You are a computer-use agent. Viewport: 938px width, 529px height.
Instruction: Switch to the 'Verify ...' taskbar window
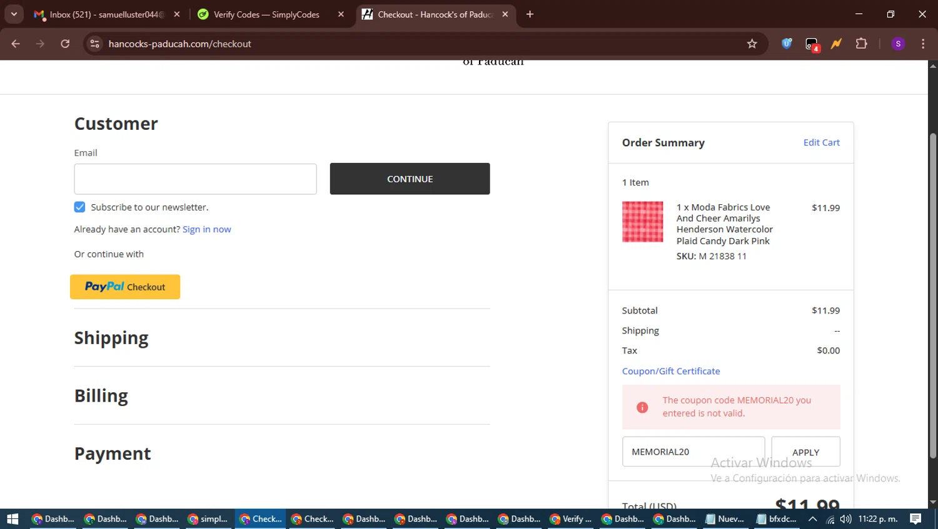pyautogui.click(x=570, y=519)
